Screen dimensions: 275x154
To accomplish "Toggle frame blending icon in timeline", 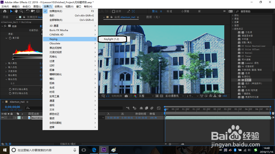I will pyautogui.click(x=147, y=108).
